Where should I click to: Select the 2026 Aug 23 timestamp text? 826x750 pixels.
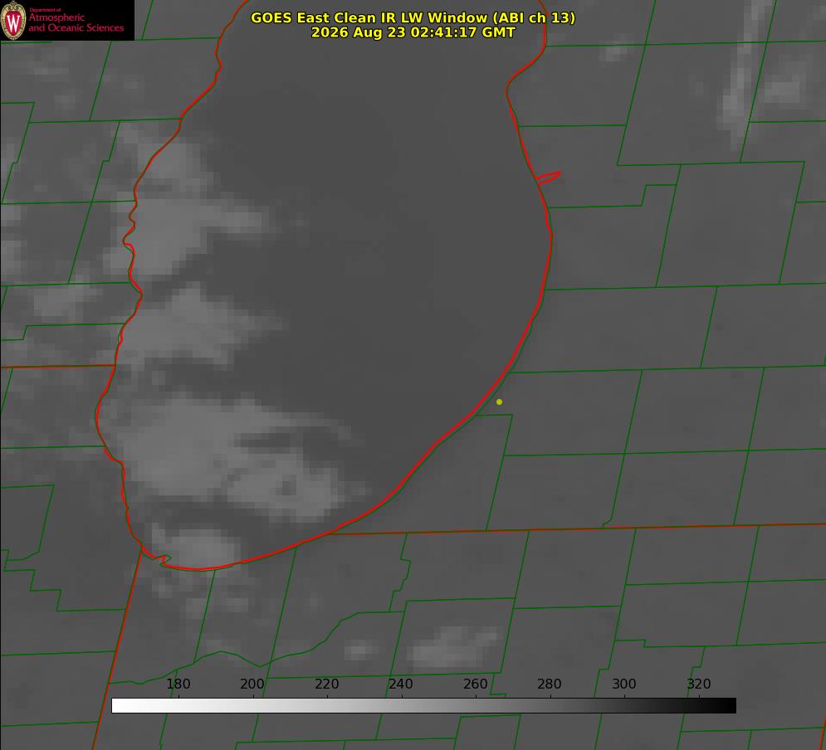pyautogui.click(x=413, y=32)
